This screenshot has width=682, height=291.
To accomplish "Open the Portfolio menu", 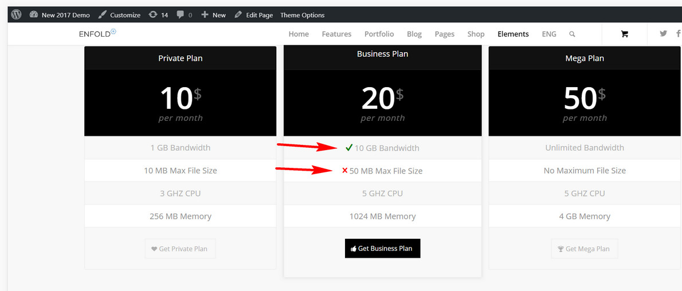I will tap(379, 34).
